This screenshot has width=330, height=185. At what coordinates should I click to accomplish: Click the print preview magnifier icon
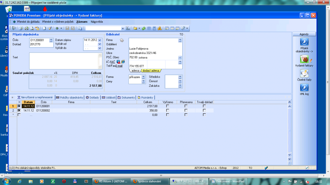(32, 28)
